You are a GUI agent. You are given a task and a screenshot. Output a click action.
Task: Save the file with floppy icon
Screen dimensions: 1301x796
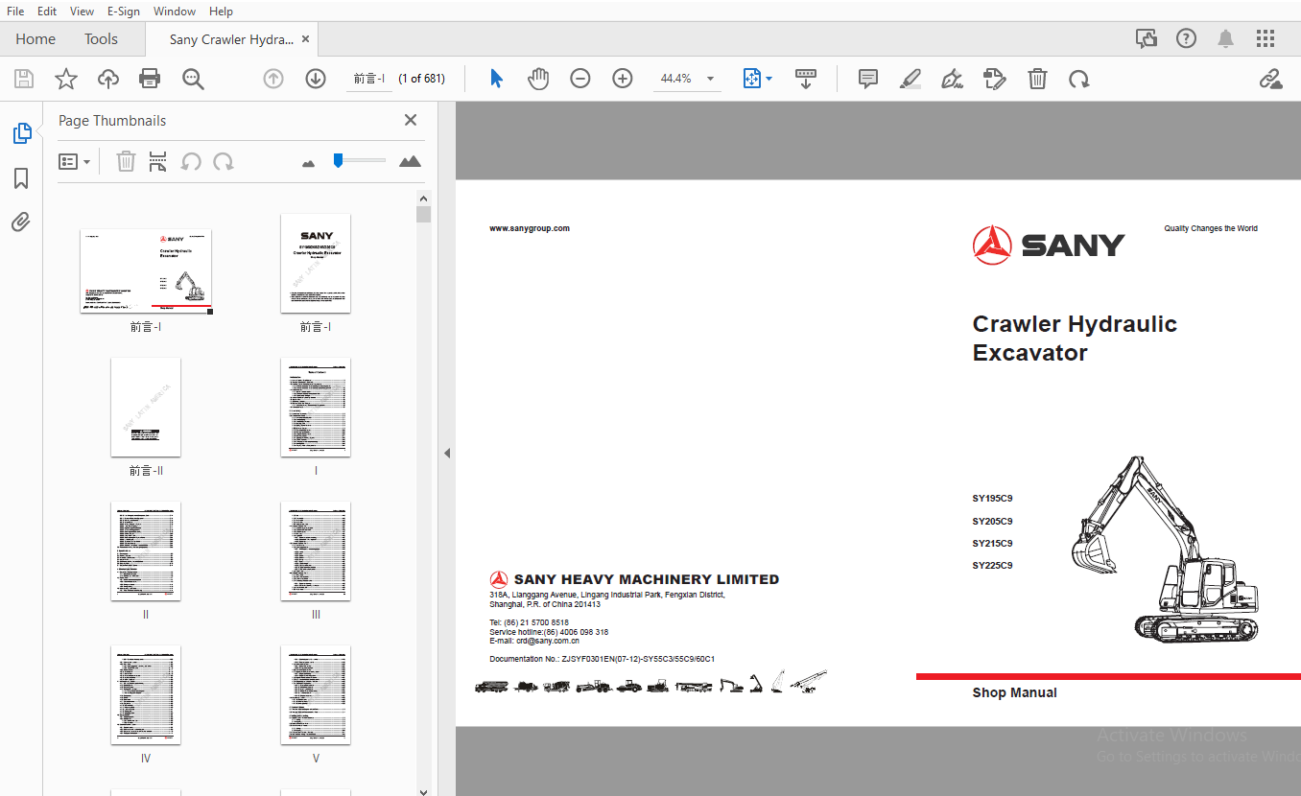click(23, 79)
